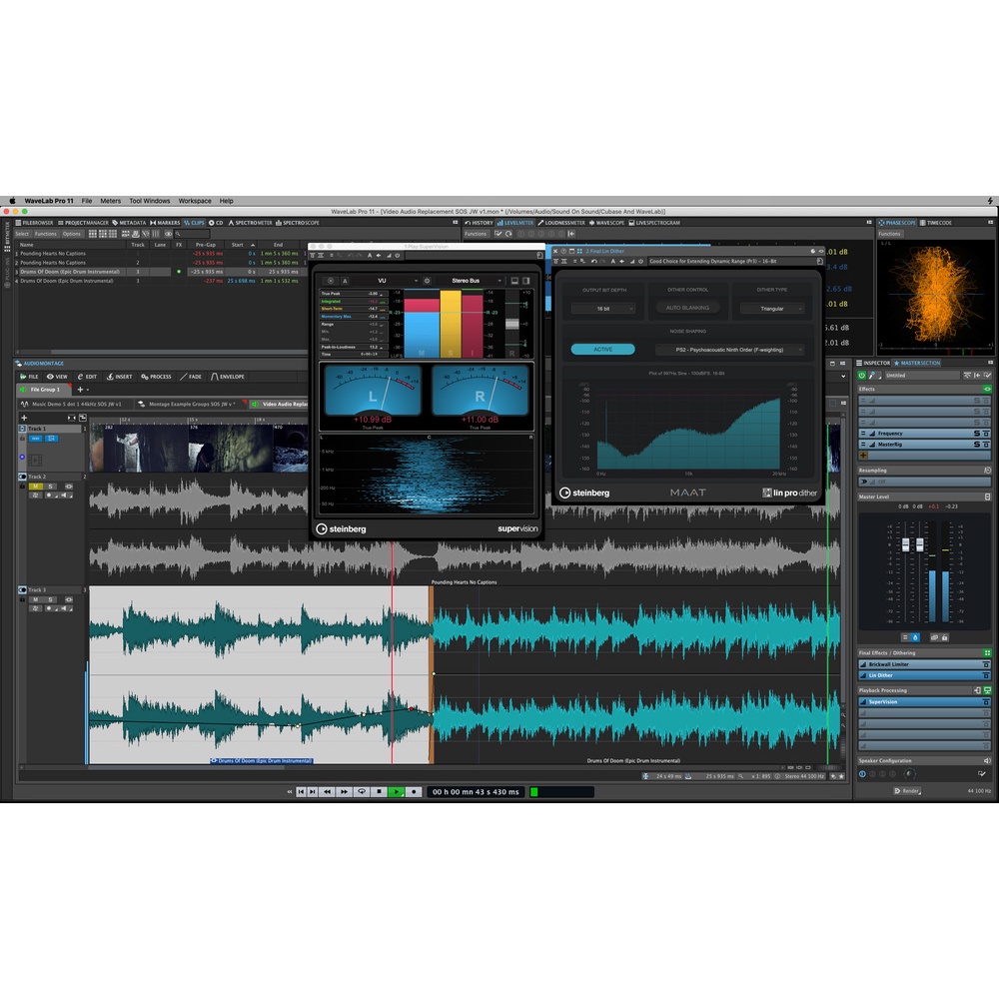The width and height of the screenshot is (999, 999).
Task: Open the Output Bit Depth 16 bit dropdown
Action: tap(602, 309)
